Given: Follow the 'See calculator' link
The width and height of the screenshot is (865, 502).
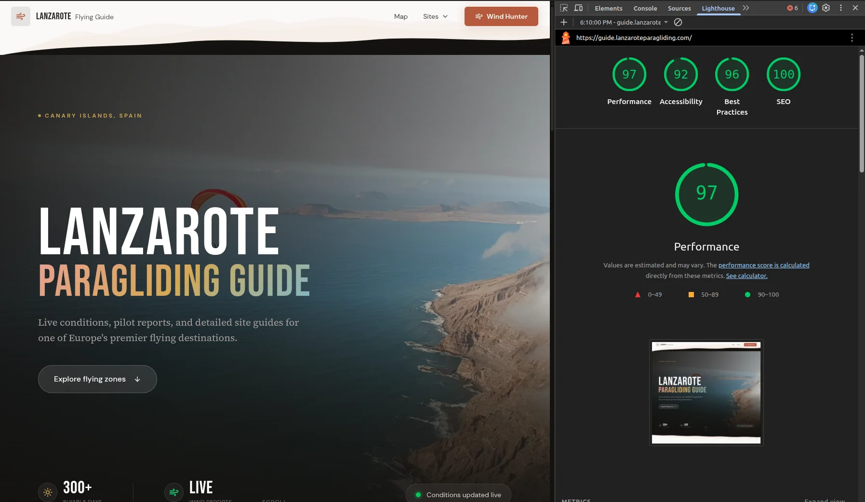Looking at the screenshot, I should [746, 276].
